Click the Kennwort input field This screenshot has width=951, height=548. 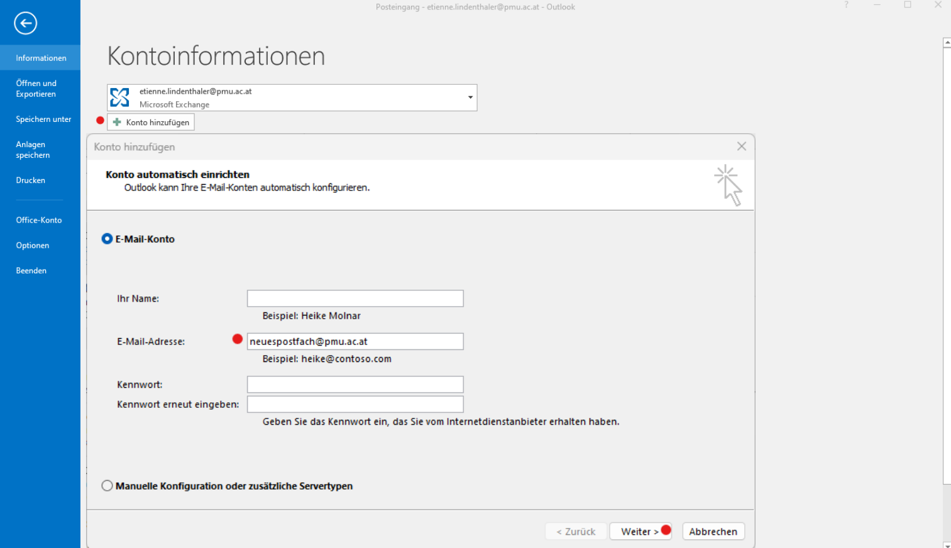tap(355, 385)
